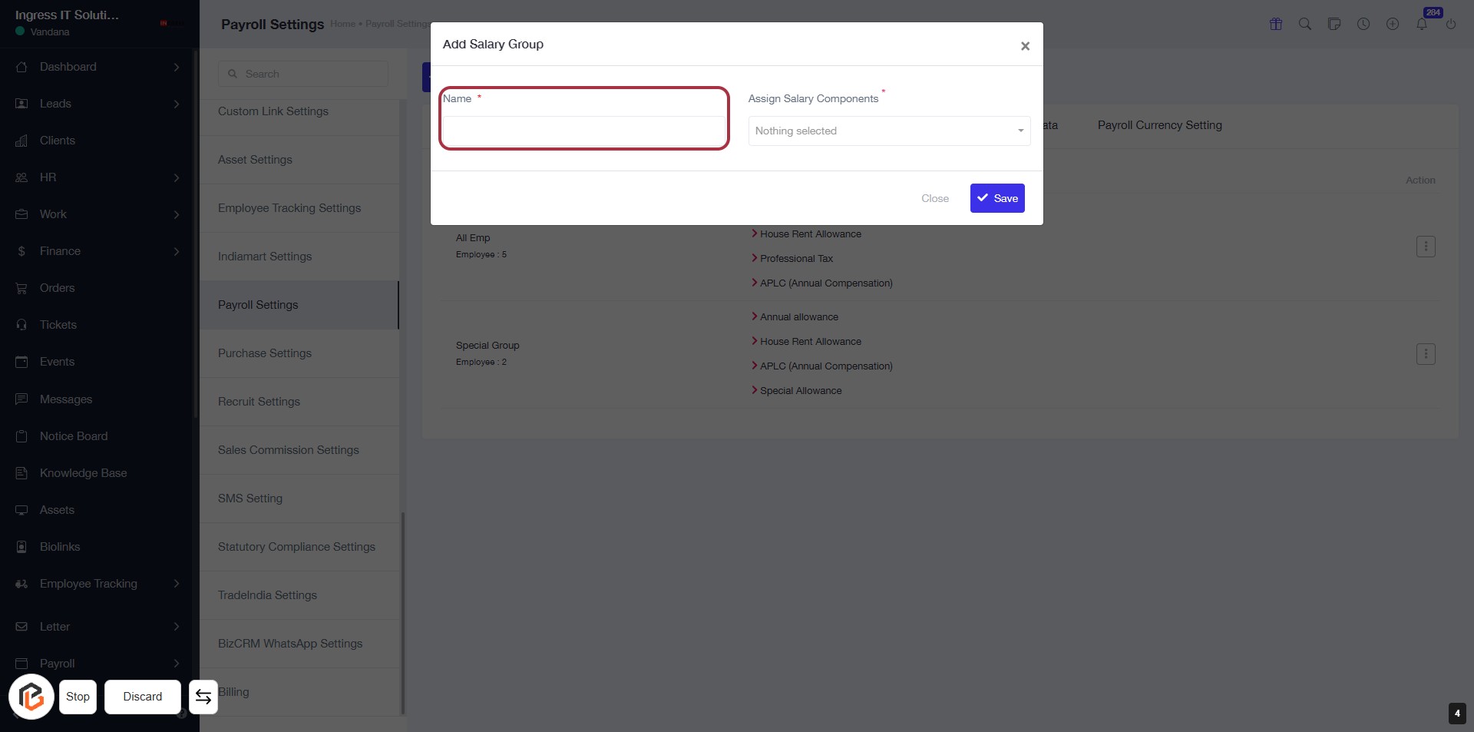1474x732 pixels.
Task: Click the swap arrows icon button
Action: pos(203,697)
